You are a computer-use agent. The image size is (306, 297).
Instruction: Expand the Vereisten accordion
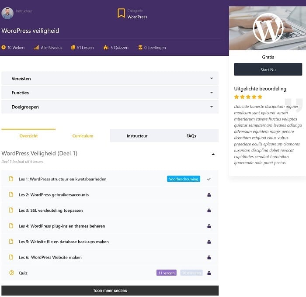(110, 78)
